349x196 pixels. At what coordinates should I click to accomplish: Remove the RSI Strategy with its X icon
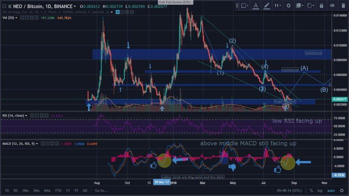(132, 12)
